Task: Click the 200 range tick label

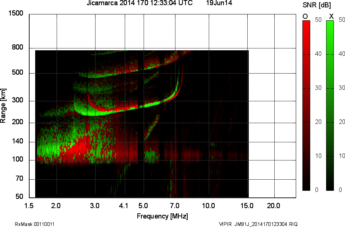Action: point(18,122)
